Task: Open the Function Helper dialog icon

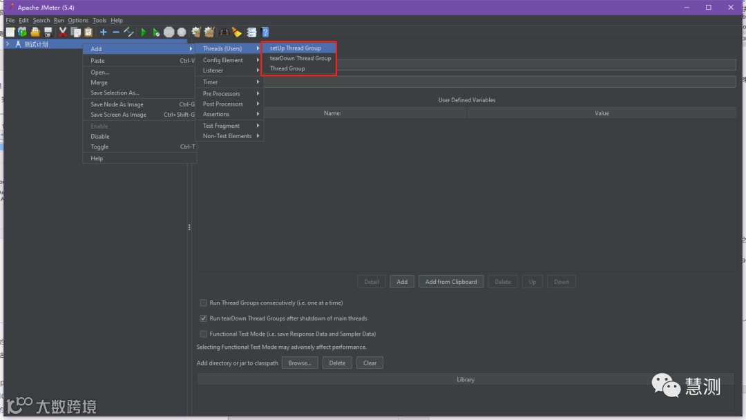Action: coord(251,32)
